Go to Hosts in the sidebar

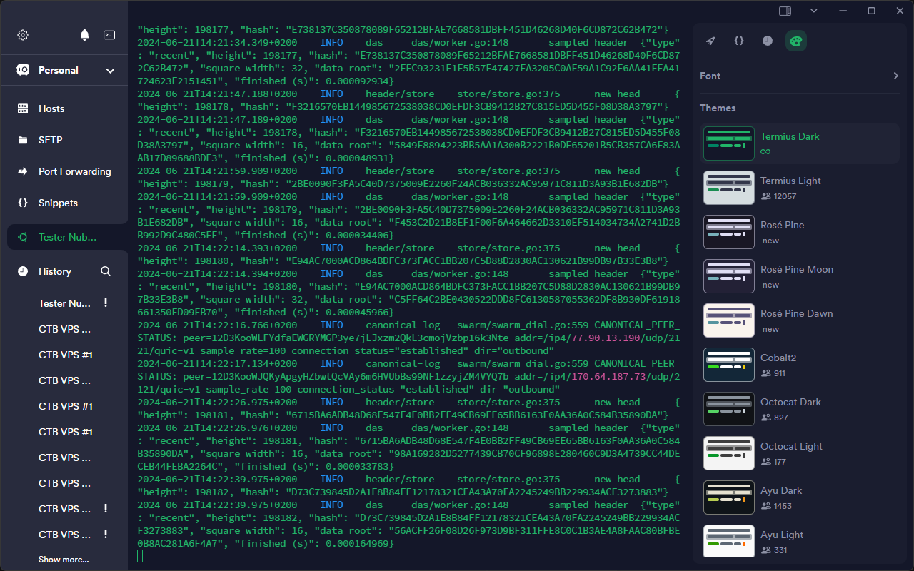point(51,108)
